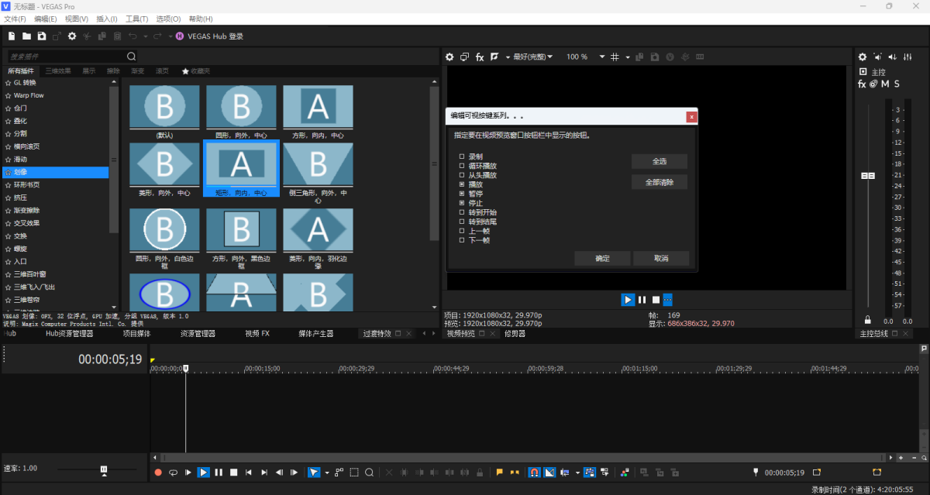Select the selection rectangle tool icon
This screenshot has height=495, width=930.
point(354,472)
